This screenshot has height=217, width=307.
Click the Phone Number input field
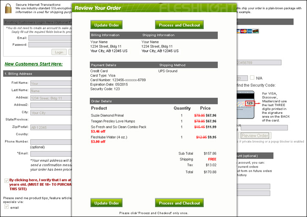[x=51, y=142]
